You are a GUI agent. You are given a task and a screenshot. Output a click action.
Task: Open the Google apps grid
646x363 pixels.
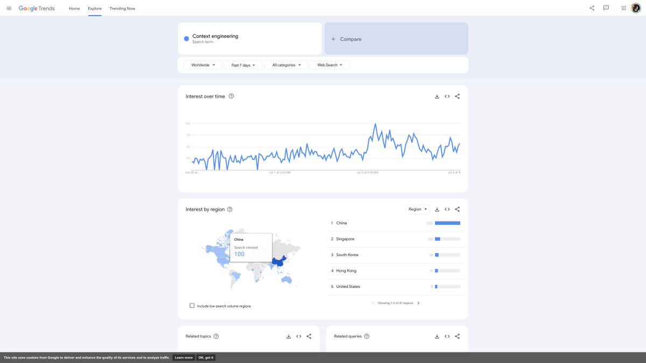[x=624, y=8]
